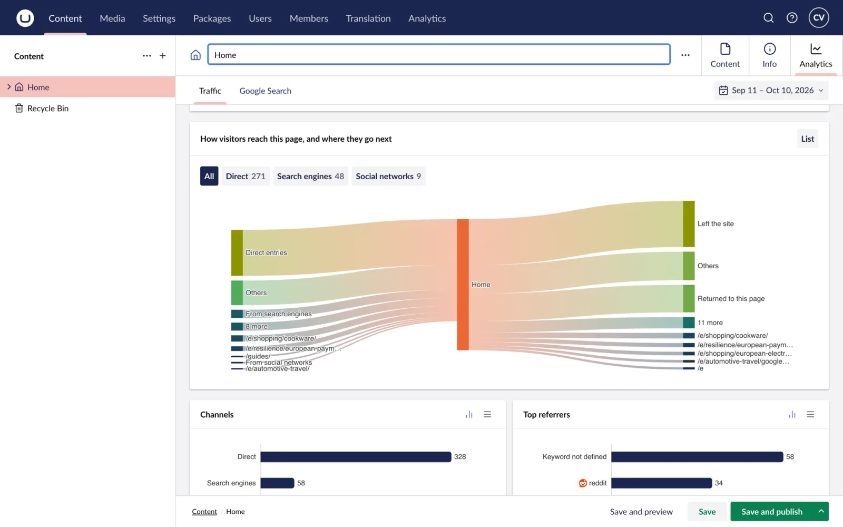Open Content sidebar three-dots menu
The width and height of the screenshot is (843, 527).
[x=147, y=55]
